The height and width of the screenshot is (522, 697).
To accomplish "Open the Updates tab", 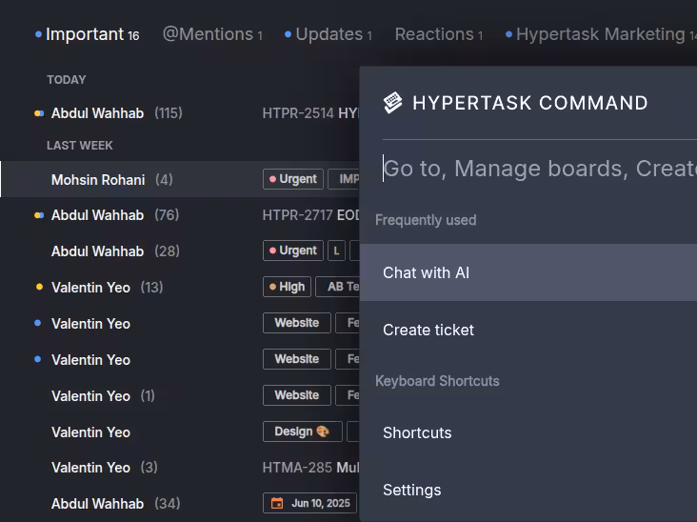I will pos(329,34).
